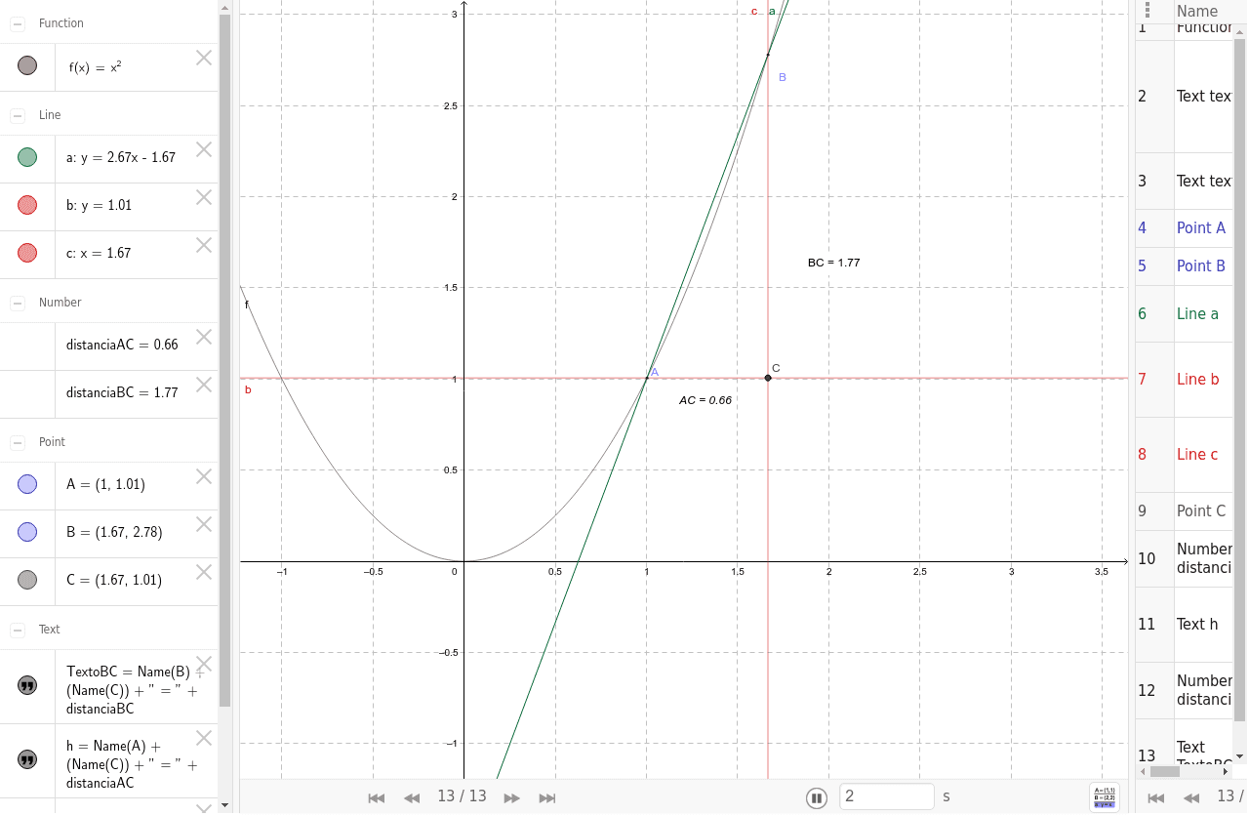The height and width of the screenshot is (815, 1249).
Task: Step back in protocol panel navigation
Action: click(x=1191, y=797)
